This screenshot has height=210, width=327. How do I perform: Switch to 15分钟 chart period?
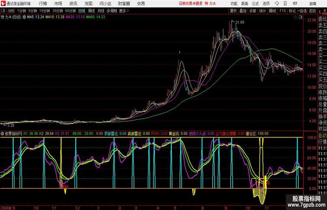click(x=45, y=11)
